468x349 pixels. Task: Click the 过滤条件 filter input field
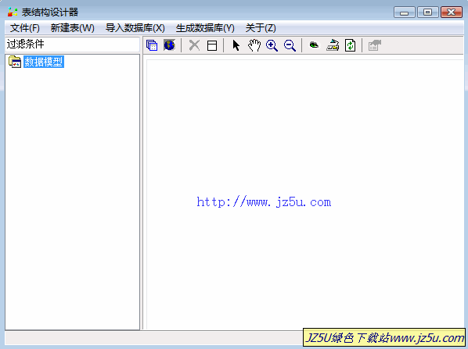click(x=73, y=45)
